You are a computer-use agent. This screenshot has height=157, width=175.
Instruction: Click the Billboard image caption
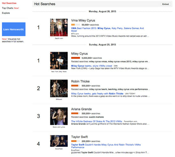tap(59, 99)
